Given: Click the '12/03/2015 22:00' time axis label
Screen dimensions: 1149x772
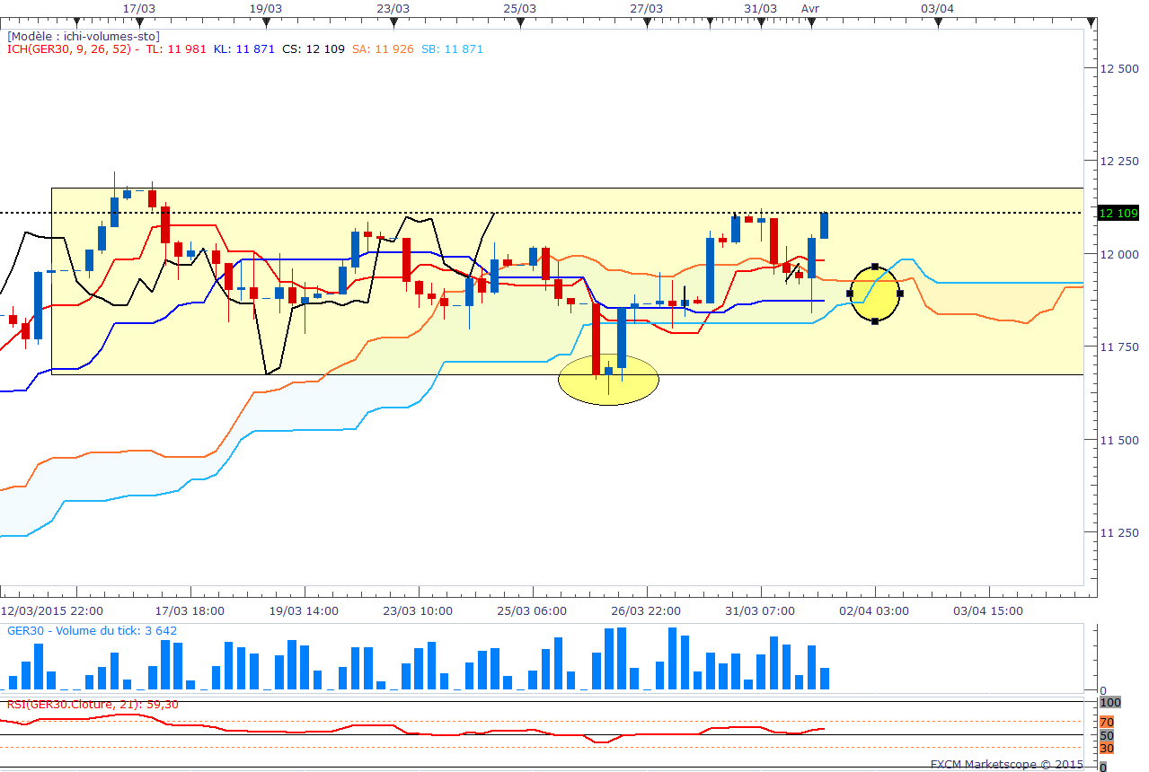Looking at the screenshot, I should [x=52, y=610].
